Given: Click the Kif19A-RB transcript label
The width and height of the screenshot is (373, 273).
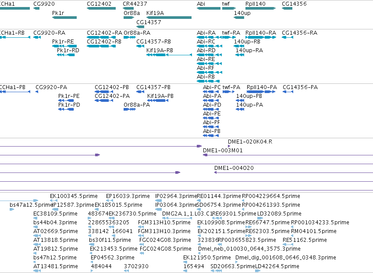Looking at the screenshot, I should pyautogui.click(x=160, y=50).
